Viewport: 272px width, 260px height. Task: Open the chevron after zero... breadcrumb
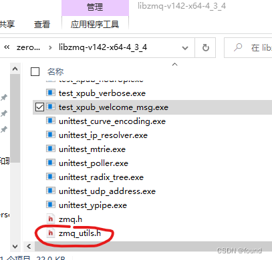click(x=50, y=47)
